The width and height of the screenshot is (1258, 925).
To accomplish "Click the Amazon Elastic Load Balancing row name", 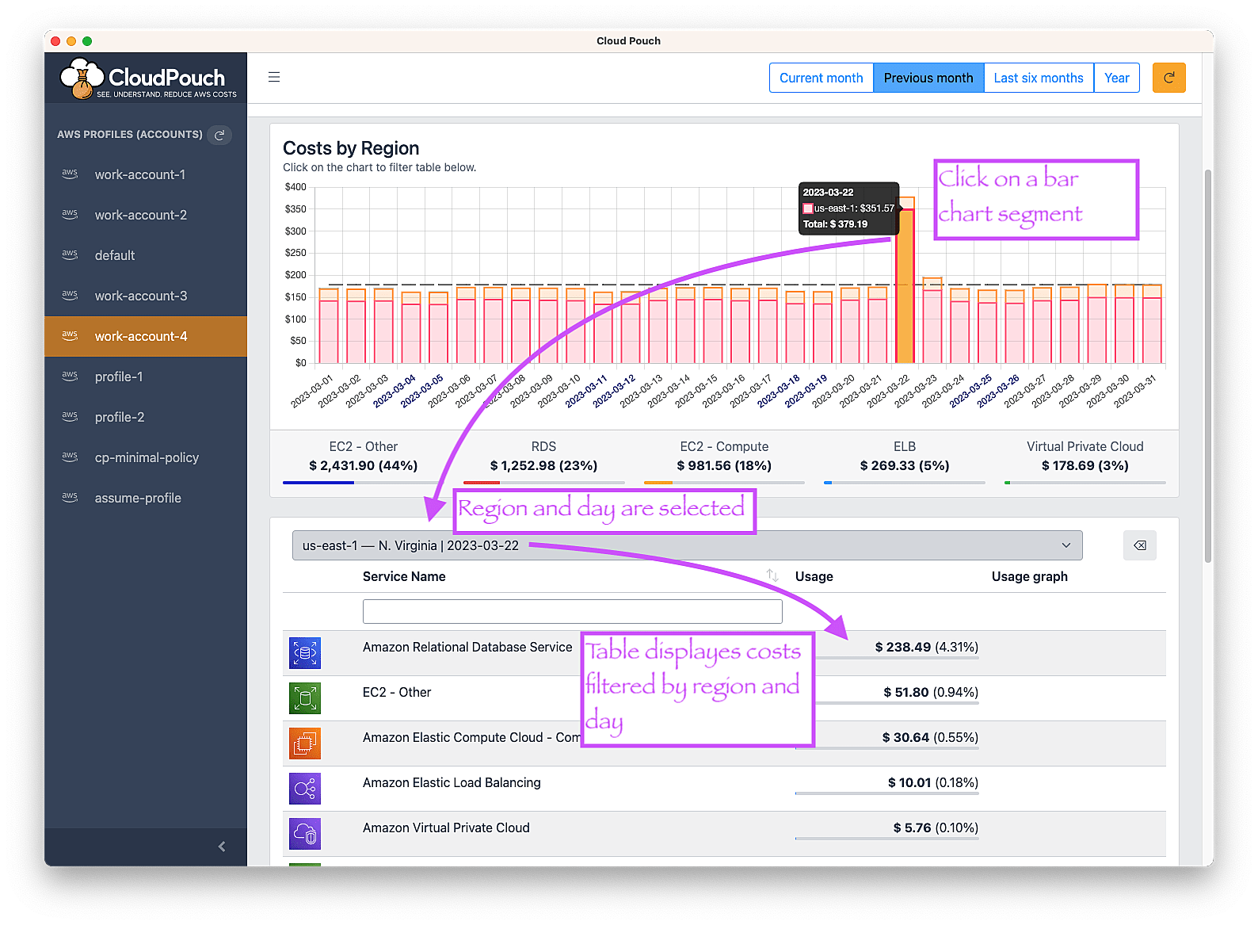I will (x=452, y=782).
